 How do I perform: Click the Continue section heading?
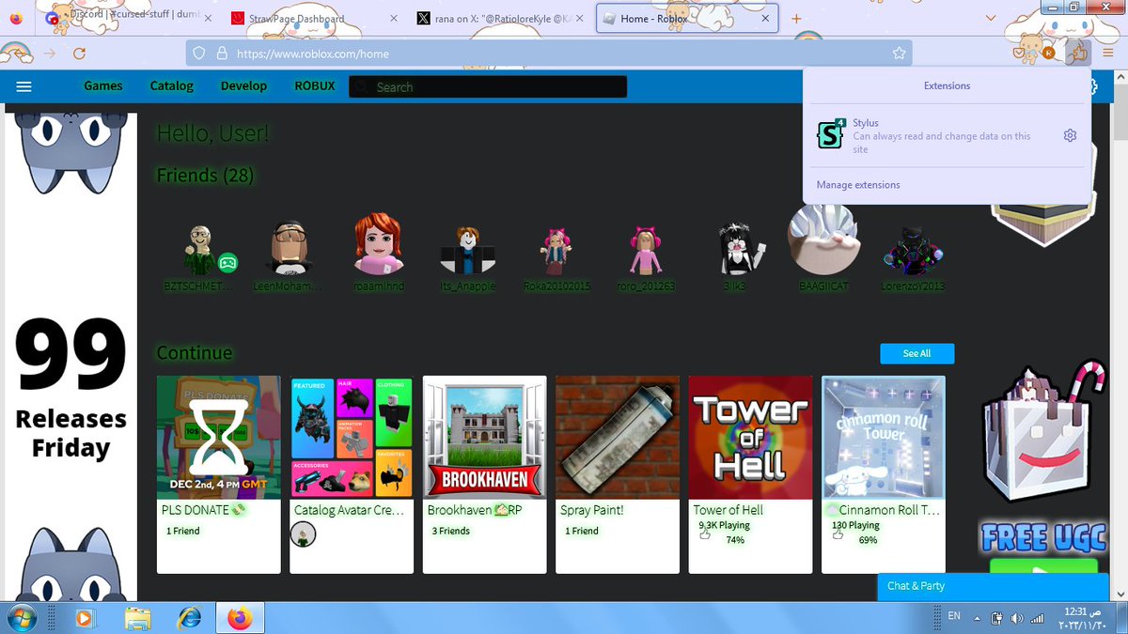point(195,353)
